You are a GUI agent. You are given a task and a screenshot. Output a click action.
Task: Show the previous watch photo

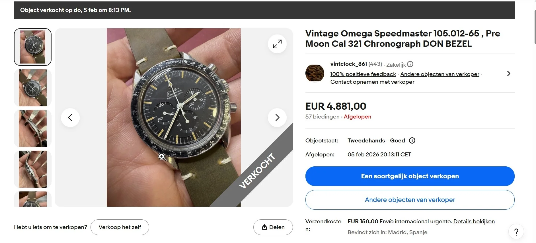pos(70,117)
